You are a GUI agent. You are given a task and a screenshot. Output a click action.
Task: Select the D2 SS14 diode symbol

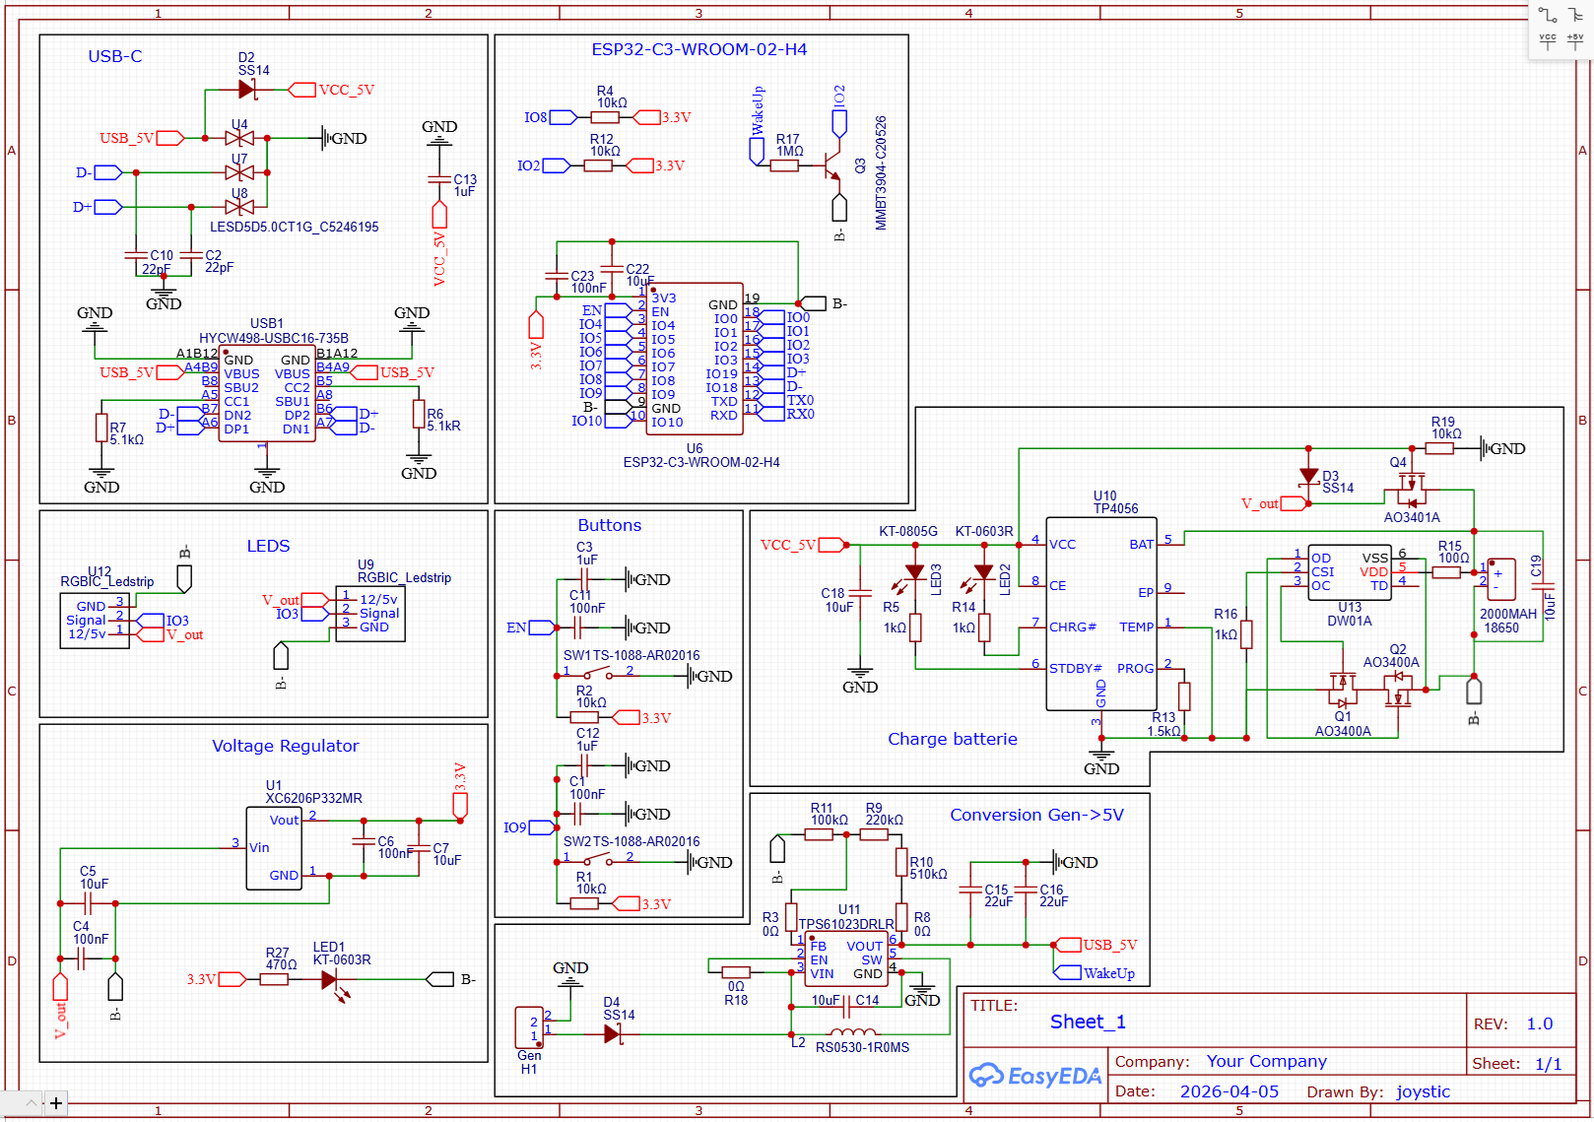(x=247, y=90)
